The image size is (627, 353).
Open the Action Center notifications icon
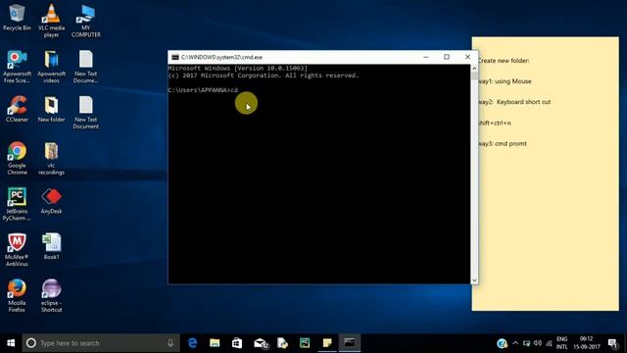click(x=612, y=343)
